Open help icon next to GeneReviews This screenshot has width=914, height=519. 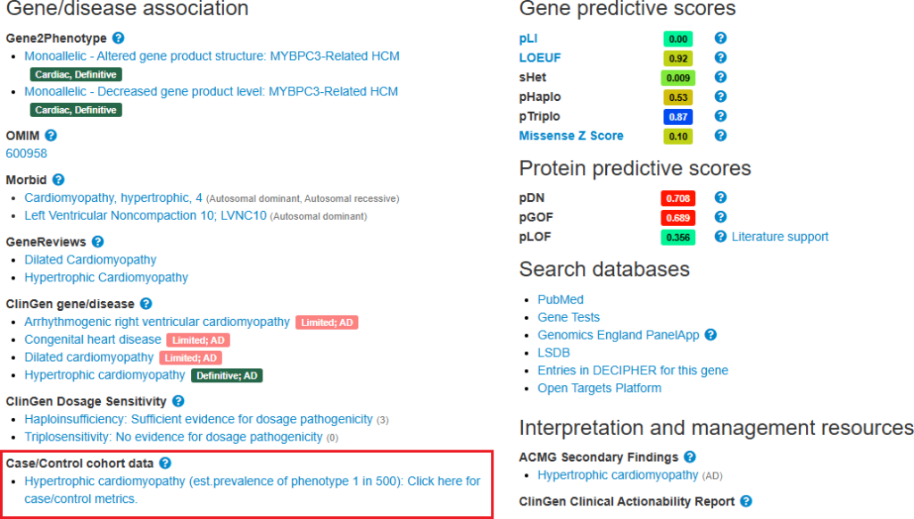click(x=98, y=241)
